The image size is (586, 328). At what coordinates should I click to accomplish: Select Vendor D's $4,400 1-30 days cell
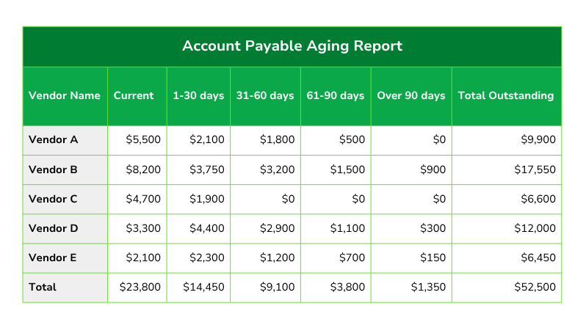coord(198,229)
